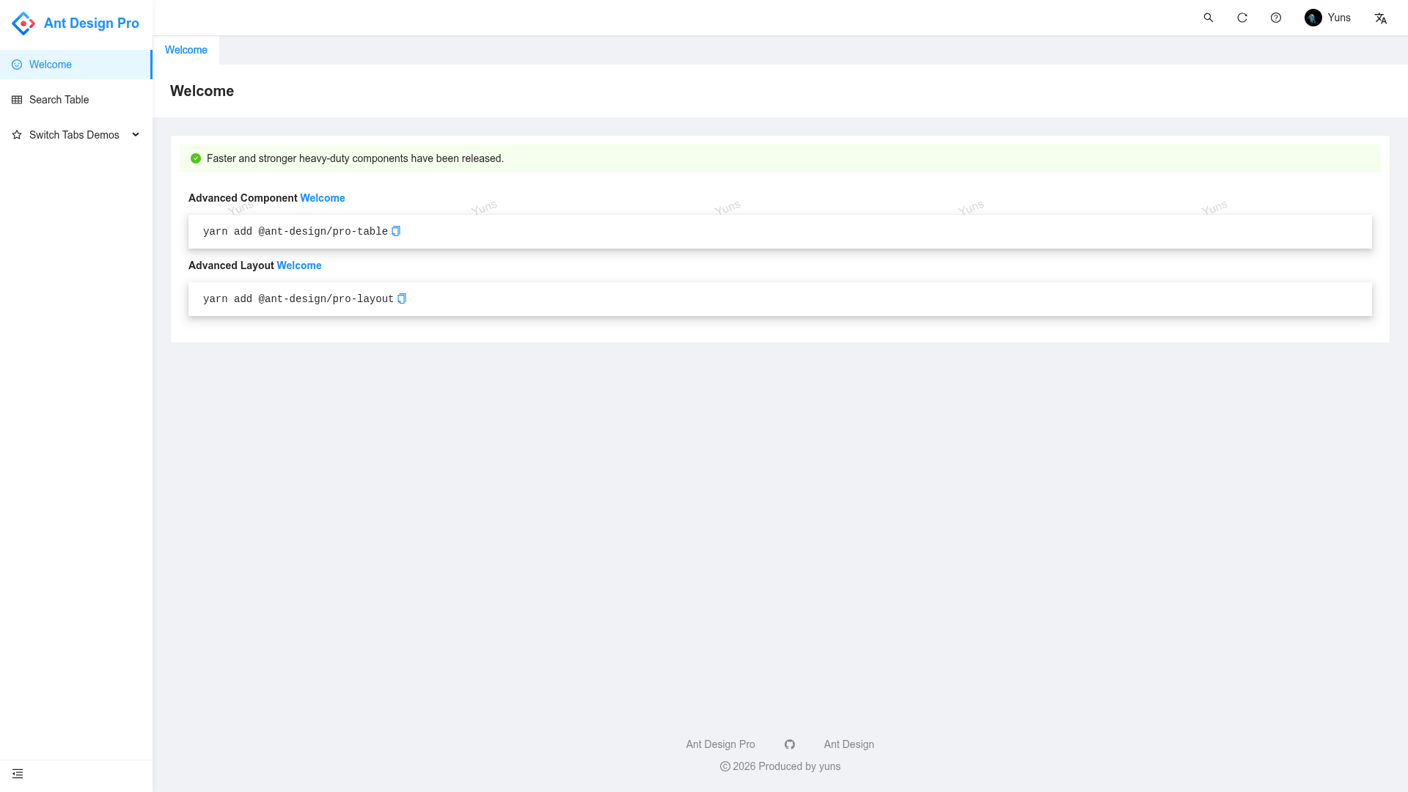The width and height of the screenshot is (1408, 792).
Task: Open the Switch Tabs Demos submenu
Action: [76, 135]
